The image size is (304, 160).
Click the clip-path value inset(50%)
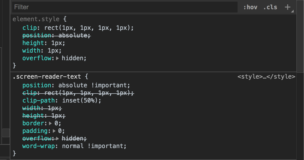click(82, 101)
